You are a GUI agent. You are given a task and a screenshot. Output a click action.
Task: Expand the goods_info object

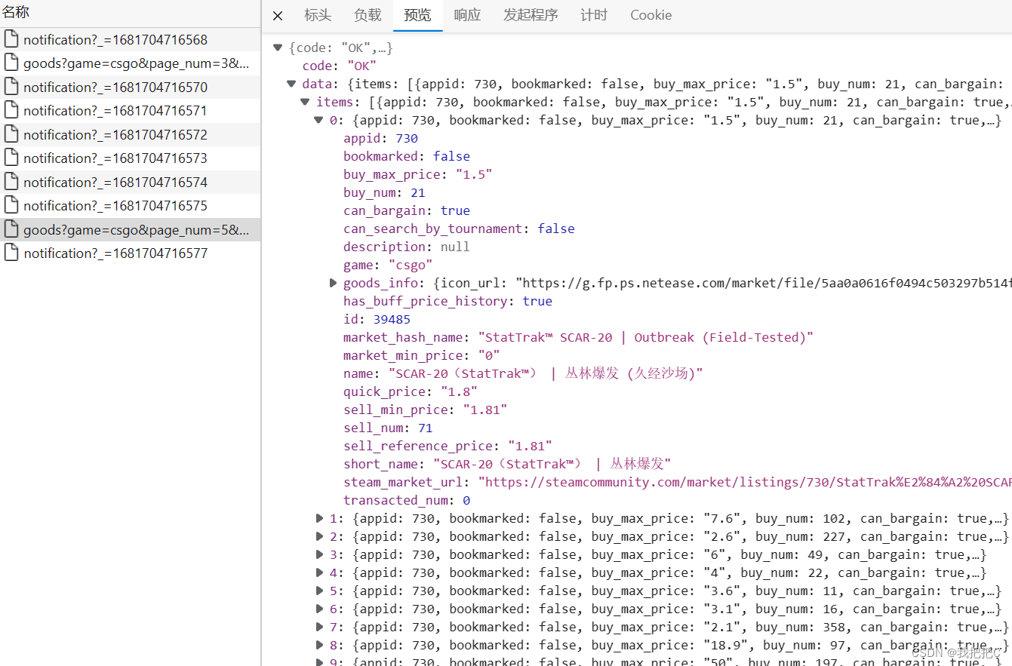333,283
